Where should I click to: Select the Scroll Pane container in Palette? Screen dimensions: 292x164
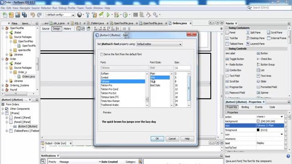pos(275,32)
